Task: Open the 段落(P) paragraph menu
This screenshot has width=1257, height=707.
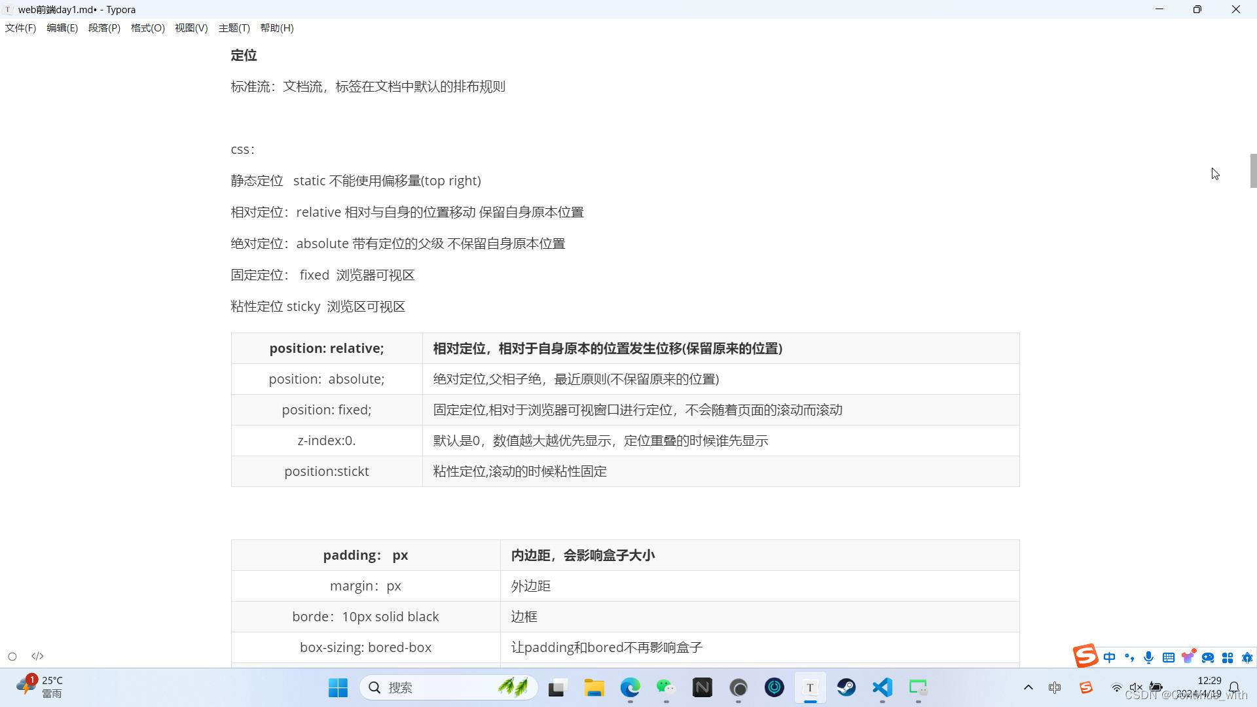Action: [x=104, y=28]
